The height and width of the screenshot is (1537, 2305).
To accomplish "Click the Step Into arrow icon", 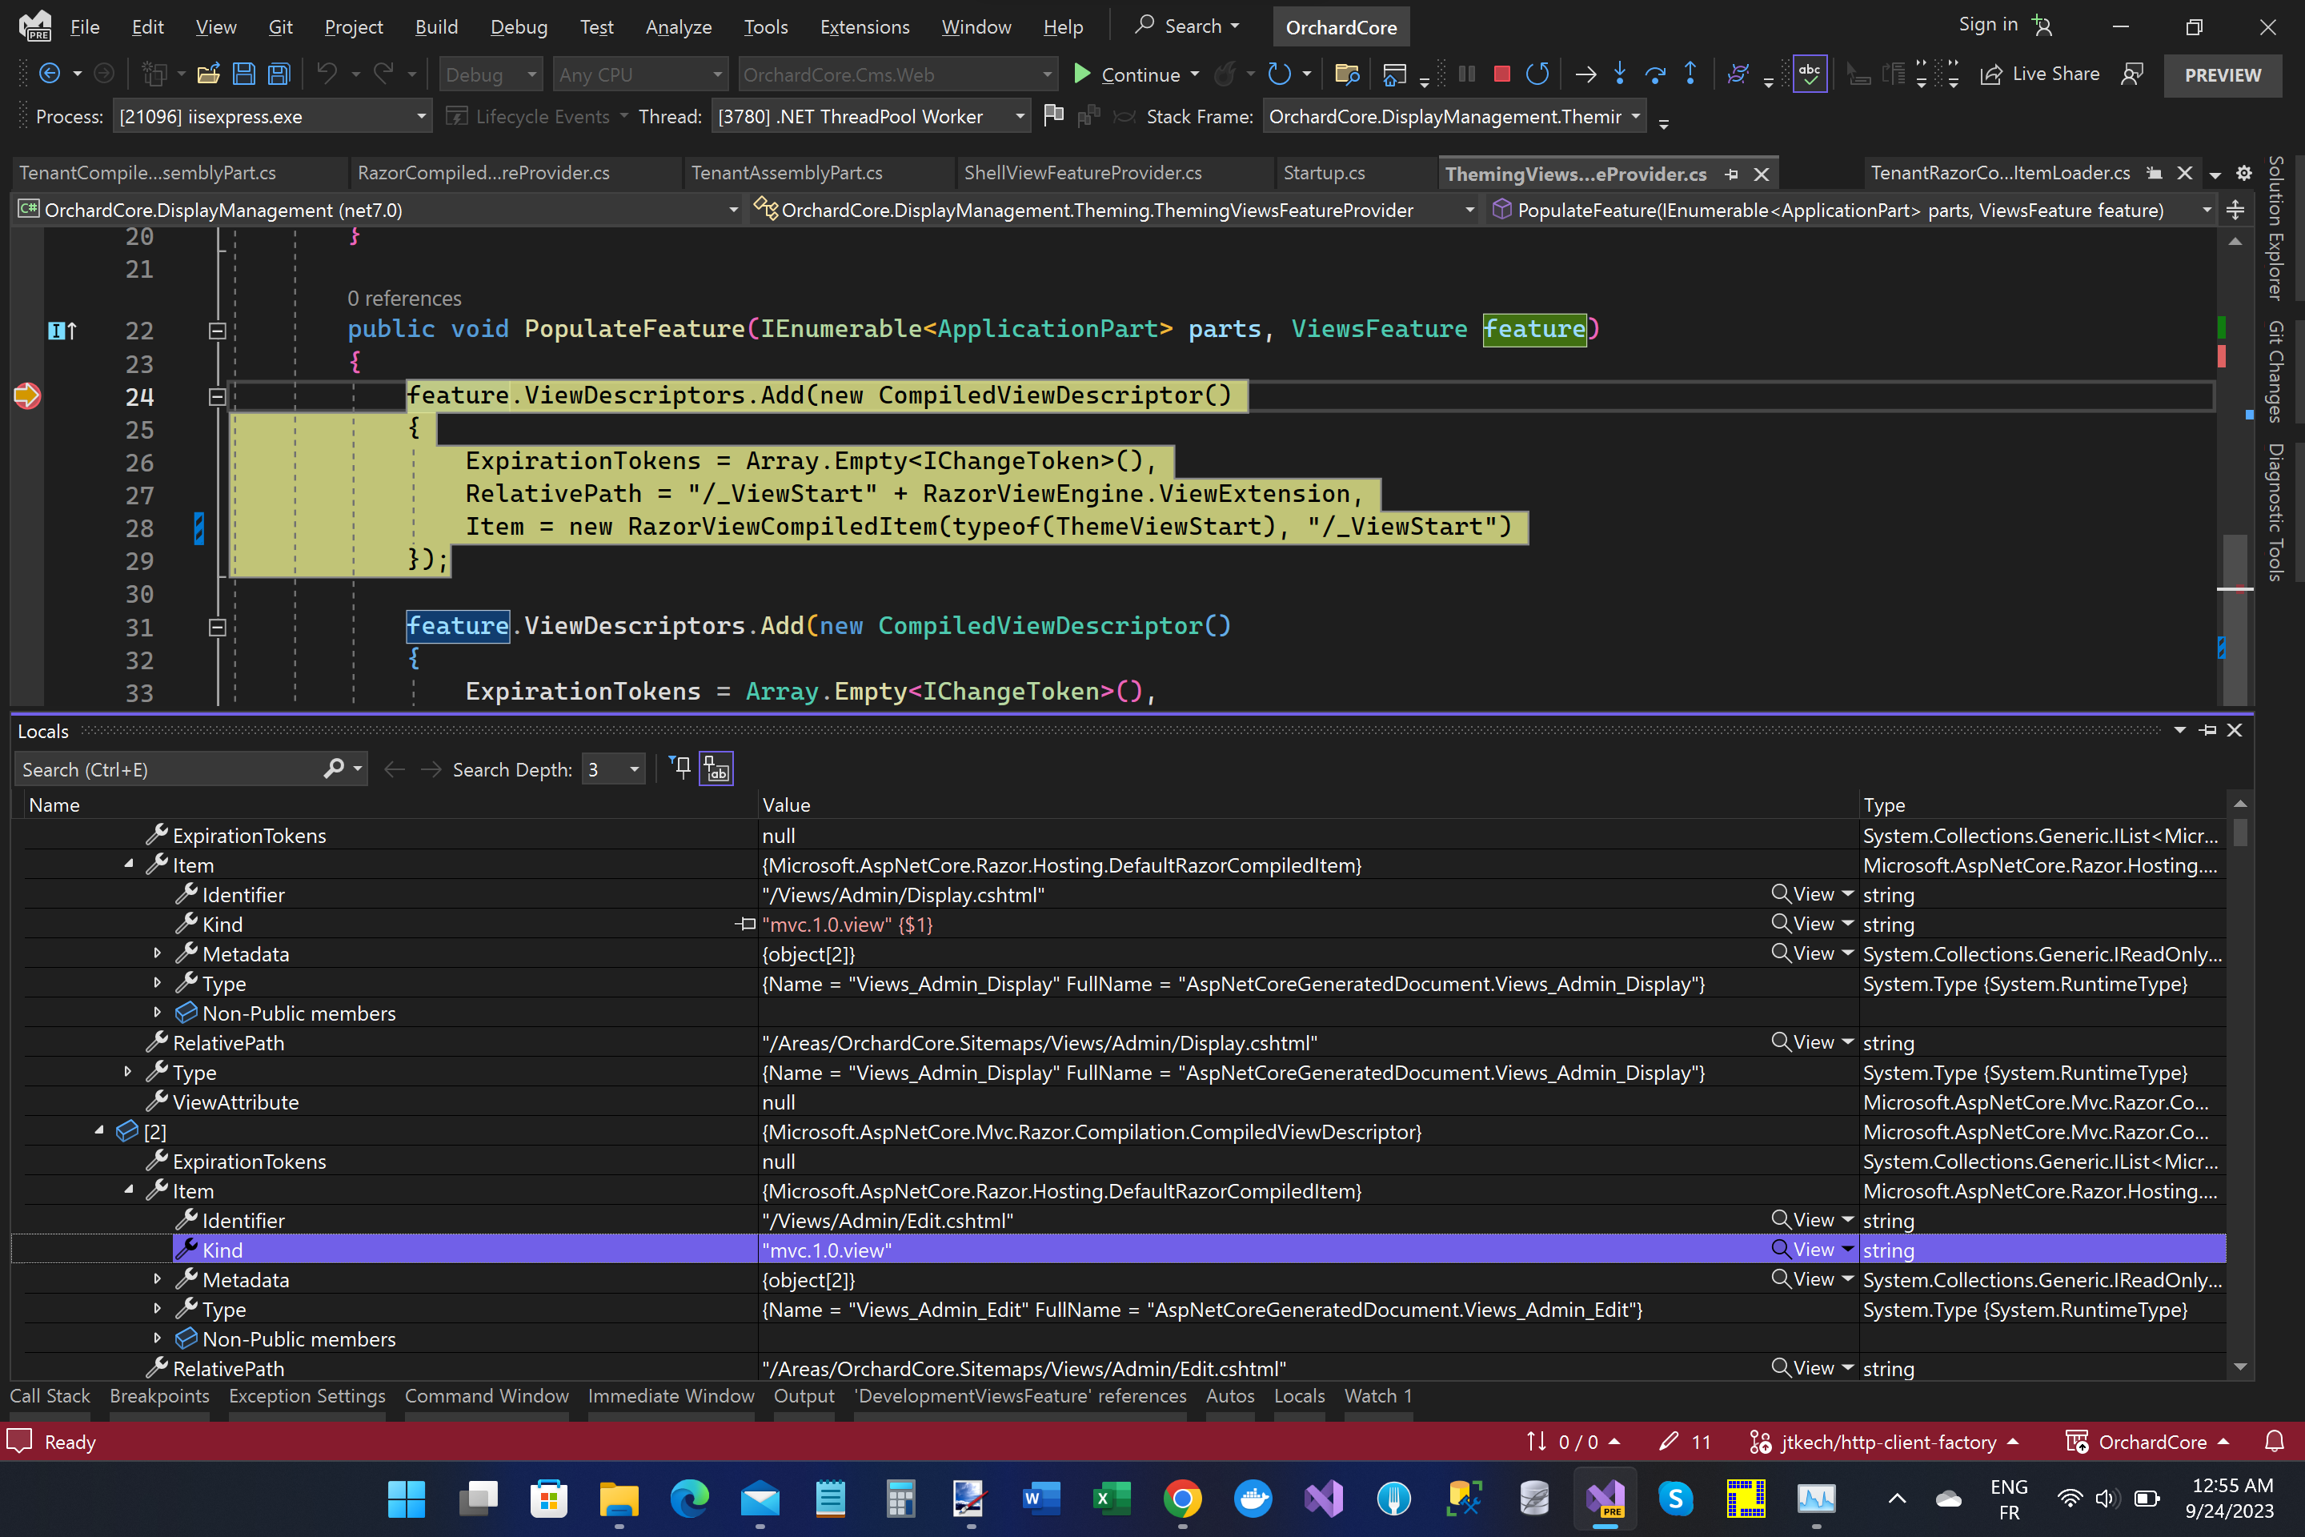I will point(1620,74).
